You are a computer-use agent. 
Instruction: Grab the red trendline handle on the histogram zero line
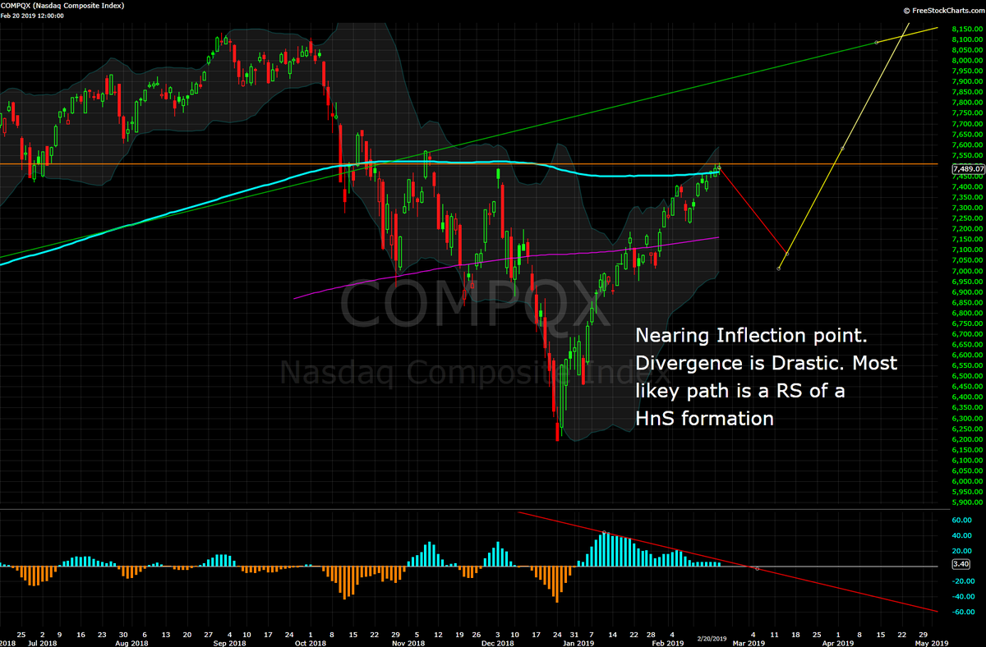click(x=757, y=568)
